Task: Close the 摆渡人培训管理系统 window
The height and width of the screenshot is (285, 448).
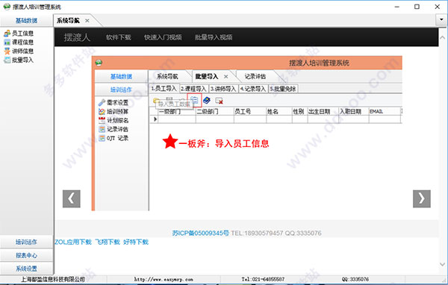Action: (x=438, y=7)
